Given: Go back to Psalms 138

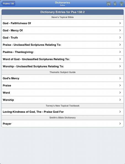Looking at the screenshot, I should (8, 4).
